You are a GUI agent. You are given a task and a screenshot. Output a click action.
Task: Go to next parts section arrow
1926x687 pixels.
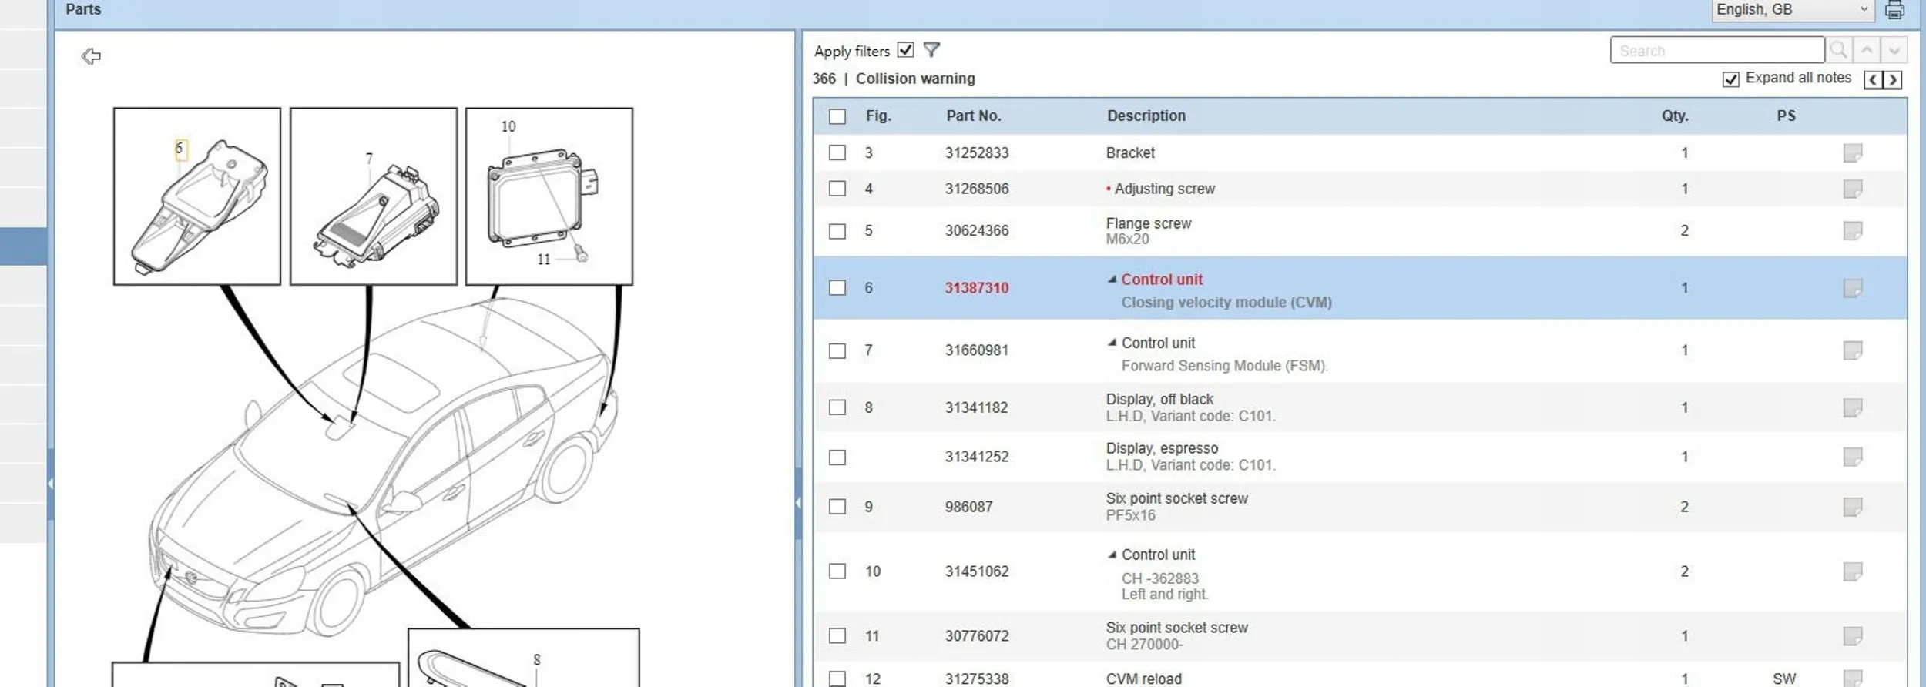point(1892,79)
